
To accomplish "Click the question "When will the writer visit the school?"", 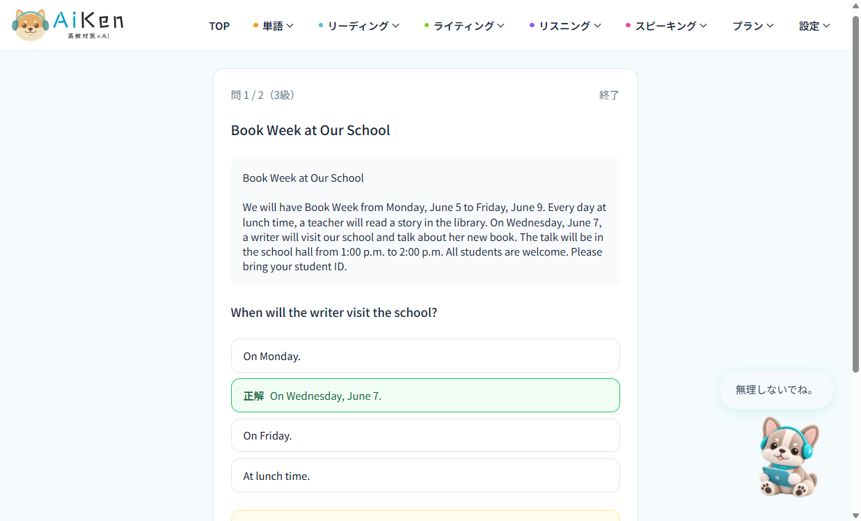I will tap(334, 313).
